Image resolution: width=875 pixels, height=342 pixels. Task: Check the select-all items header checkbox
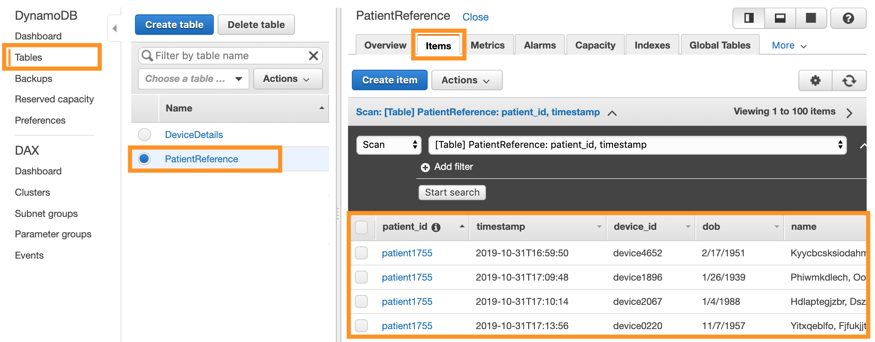pyautogui.click(x=361, y=227)
